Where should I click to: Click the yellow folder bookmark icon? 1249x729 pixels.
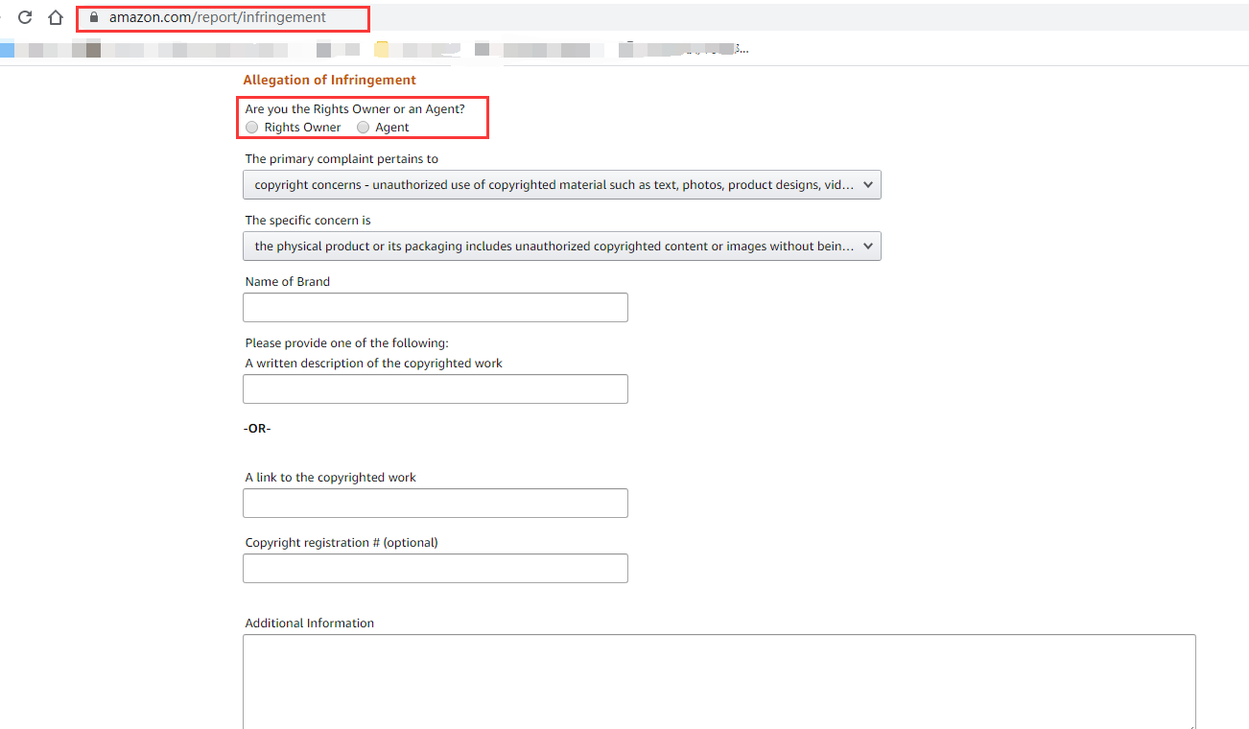click(382, 49)
